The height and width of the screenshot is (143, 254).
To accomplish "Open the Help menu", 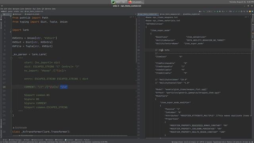I will tap(54, 9).
